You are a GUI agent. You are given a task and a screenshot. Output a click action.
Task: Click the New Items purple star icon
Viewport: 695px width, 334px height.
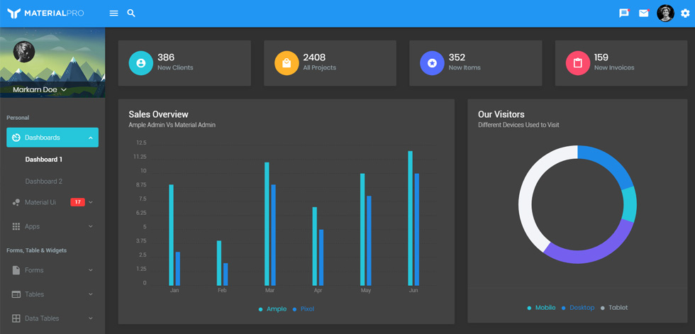pos(432,63)
